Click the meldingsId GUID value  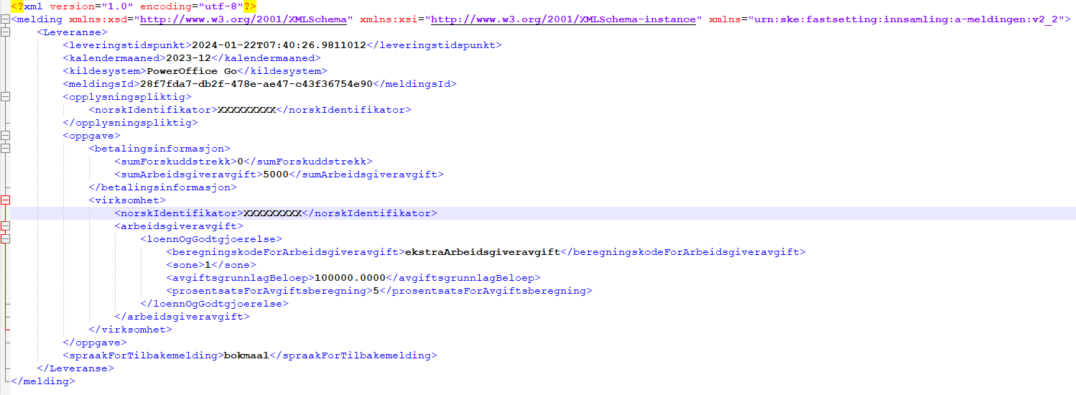pyautogui.click(x=256, y=84)
